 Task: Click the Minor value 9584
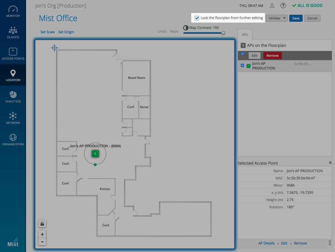[x=290, y=185]
